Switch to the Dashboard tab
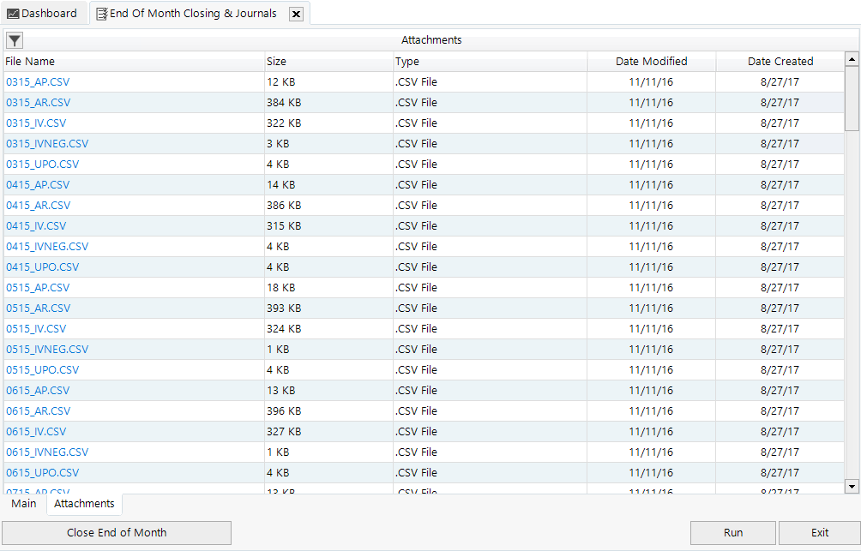Image resolution: width=861 pixels, height=551 pixels. click(x=43, y=14)
